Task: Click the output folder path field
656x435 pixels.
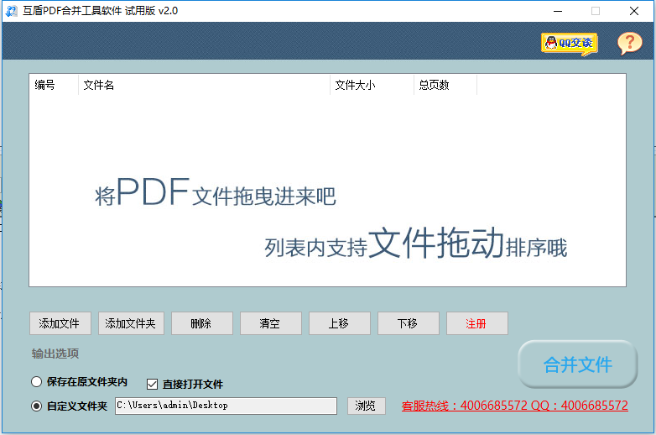Action: pos(226,406)
